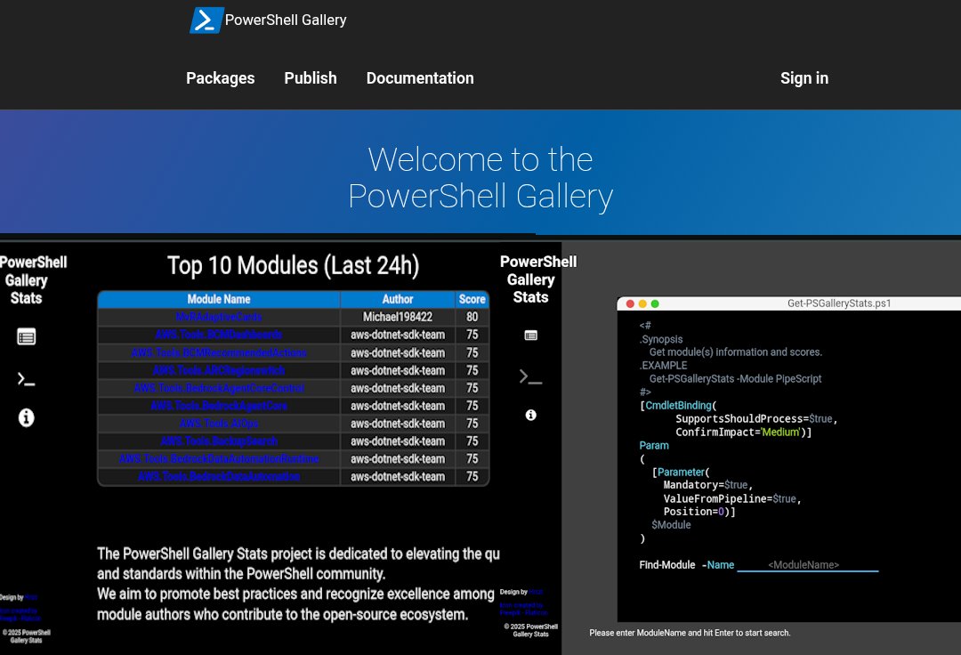Click the Freepik - Flaticon link in left footer
The height and width of the screenshot is (655, 961).
click(20, 619)
